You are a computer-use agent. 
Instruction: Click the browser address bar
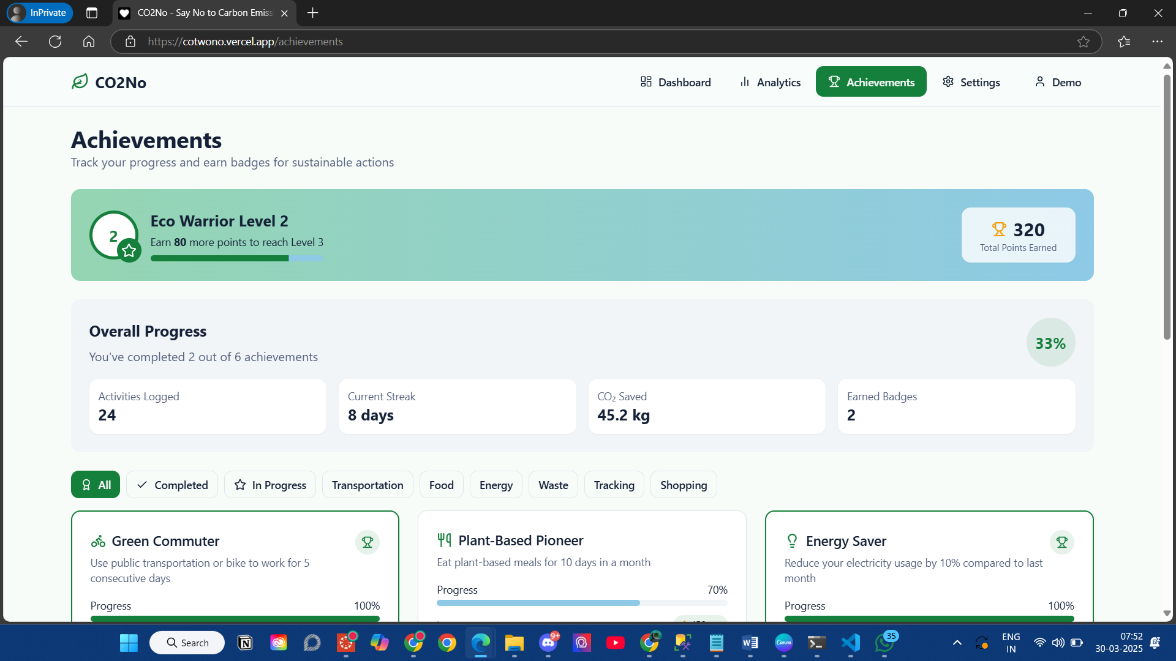[551, 42]
